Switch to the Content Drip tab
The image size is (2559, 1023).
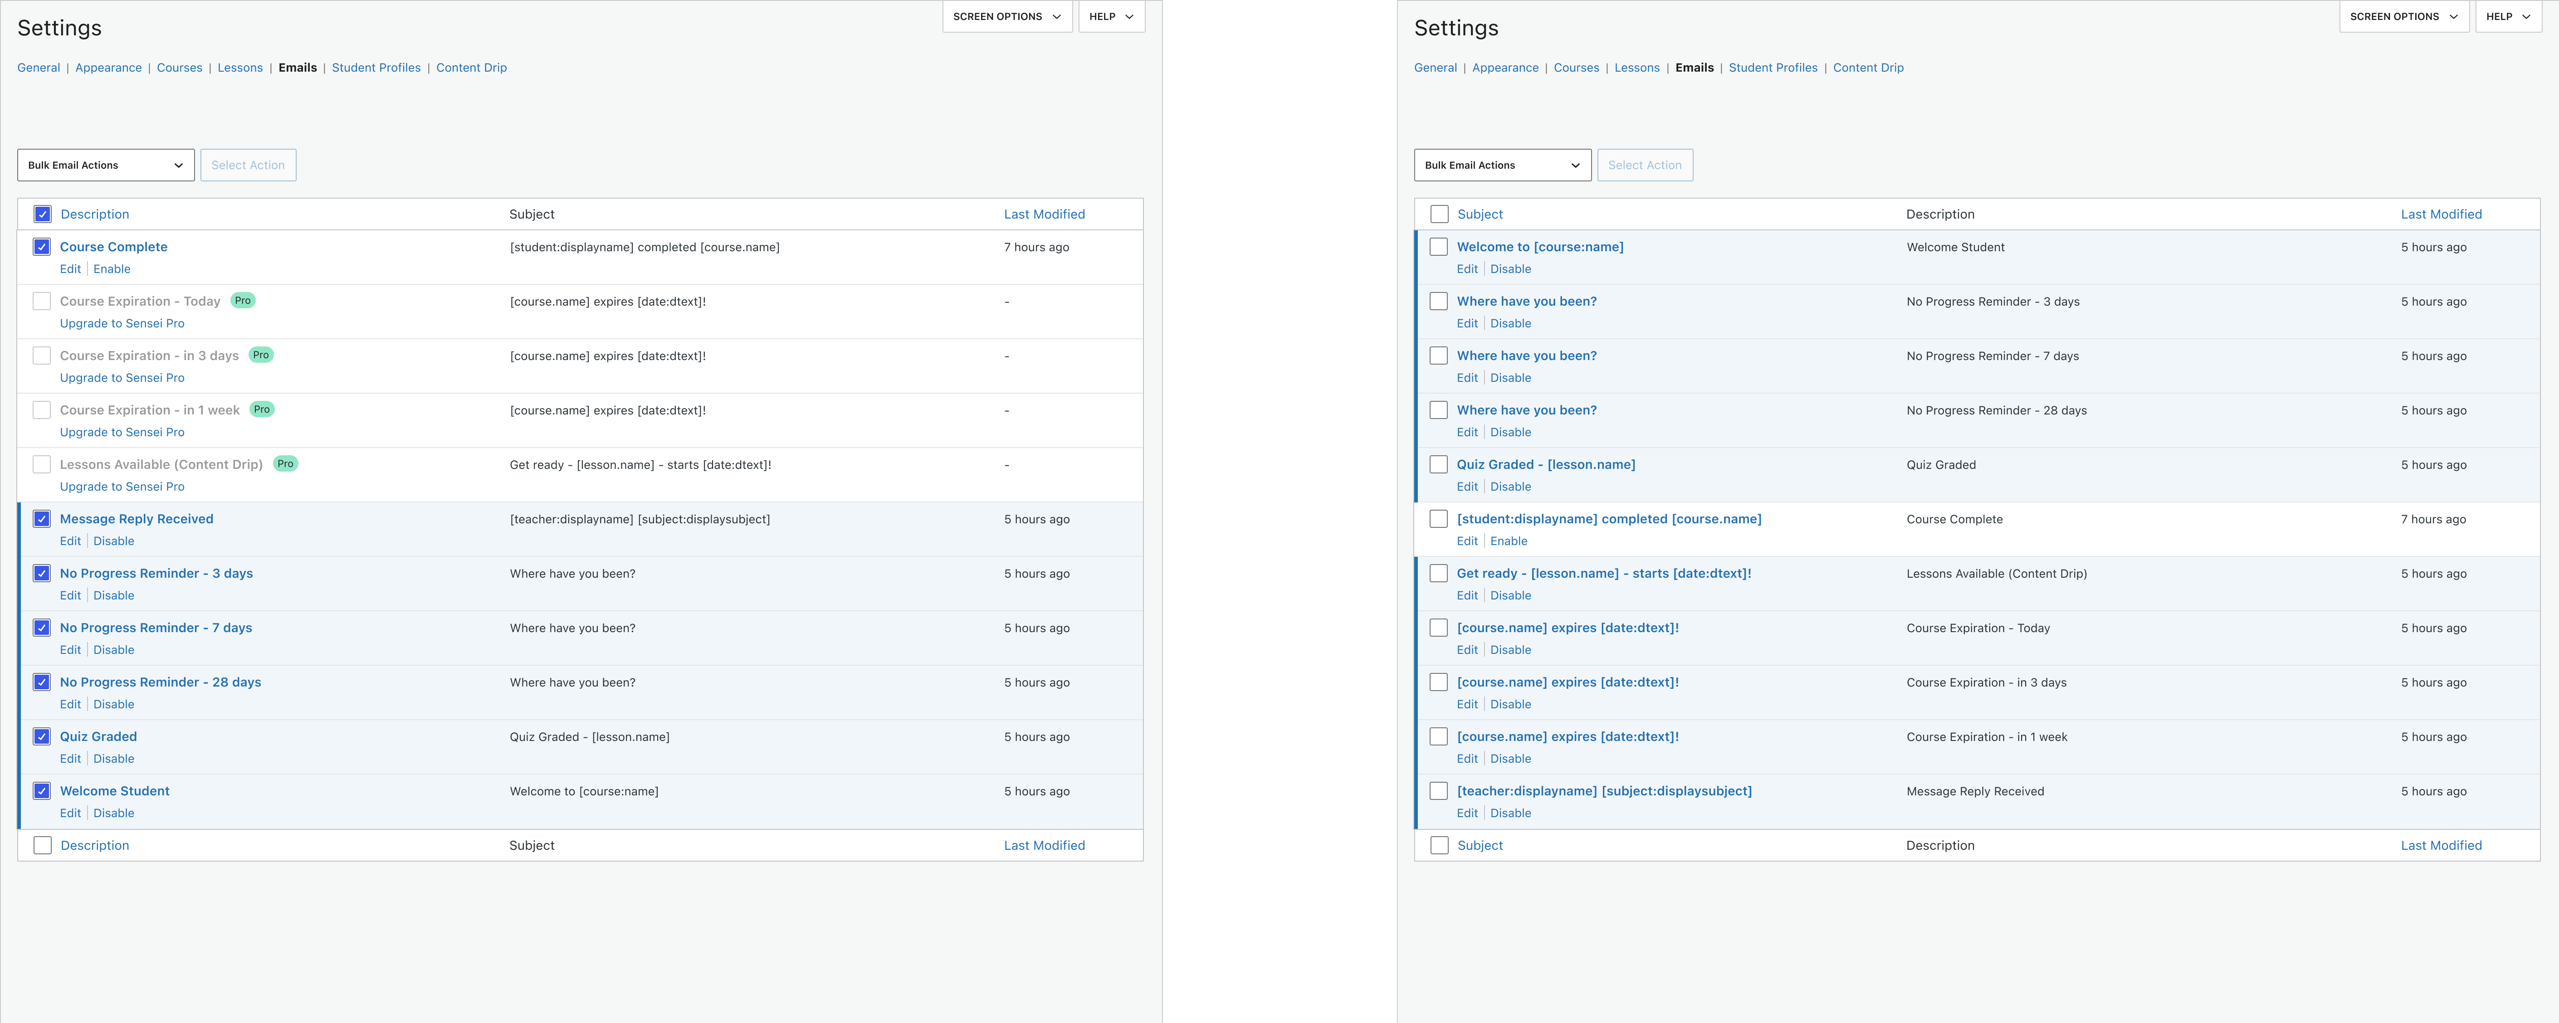471,68
